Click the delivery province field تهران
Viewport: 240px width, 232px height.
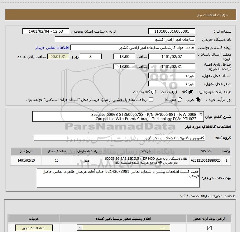pos(171,76)
